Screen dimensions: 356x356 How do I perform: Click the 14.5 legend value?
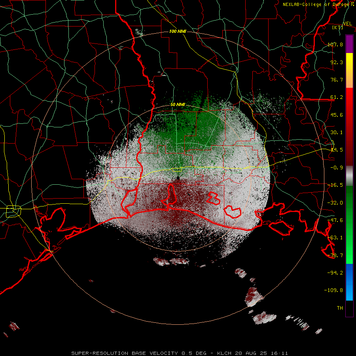(x=337, y=150)
